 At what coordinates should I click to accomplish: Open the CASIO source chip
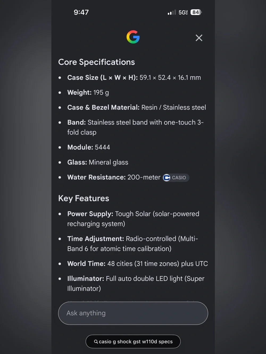click(176, 178)
